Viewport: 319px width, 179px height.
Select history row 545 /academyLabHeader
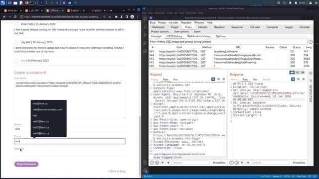pyautogui.click(x=231, y=51)
